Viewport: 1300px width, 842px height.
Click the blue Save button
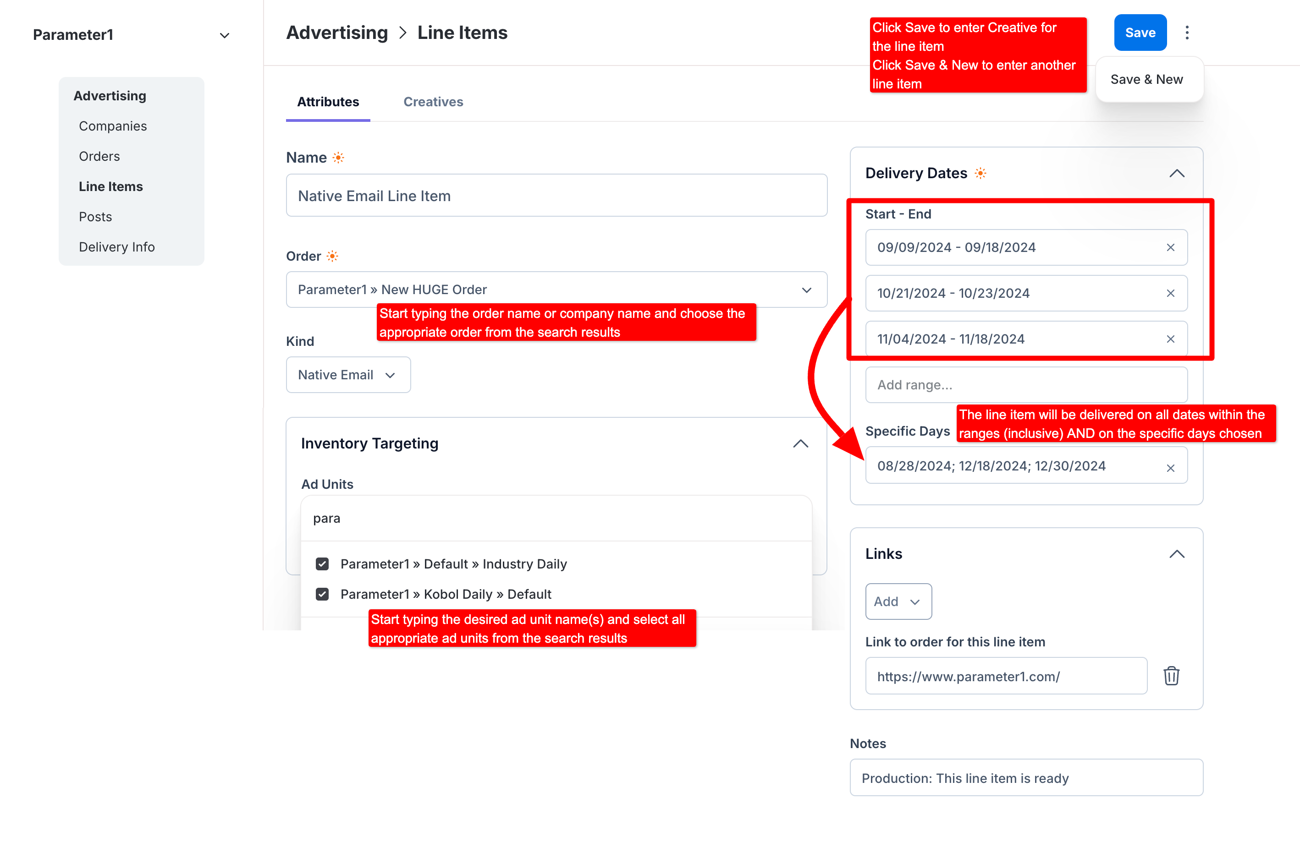pos(1140,33)
